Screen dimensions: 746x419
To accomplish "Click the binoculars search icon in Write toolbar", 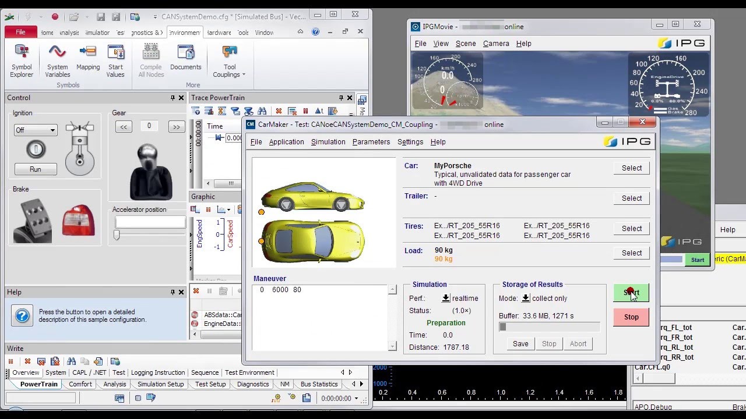I will 71,361.
